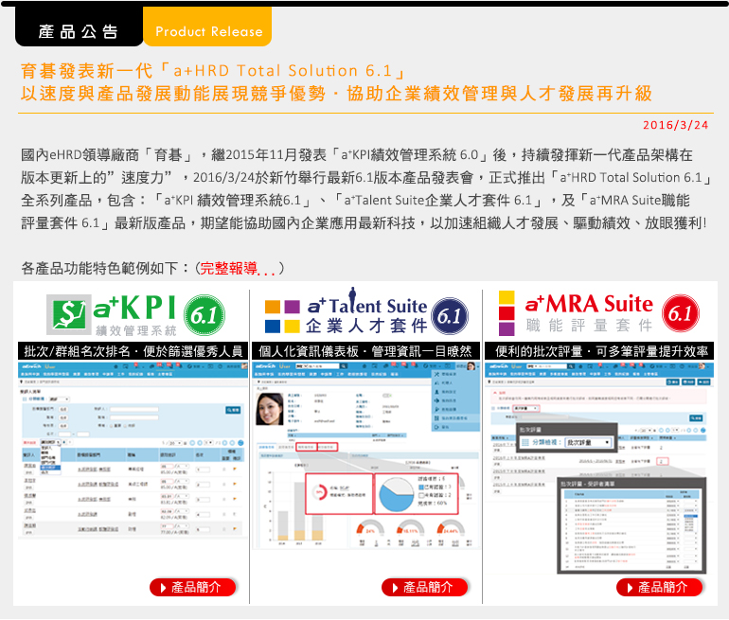Image resolution: width=729 pixels, height=620 pixels.
Task: Open the MRA Suite batch evaluation screenshot thumbnail
Action: (x=598, y=468)
